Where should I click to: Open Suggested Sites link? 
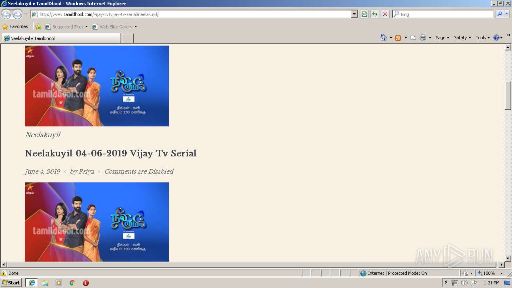coord(66,27)
